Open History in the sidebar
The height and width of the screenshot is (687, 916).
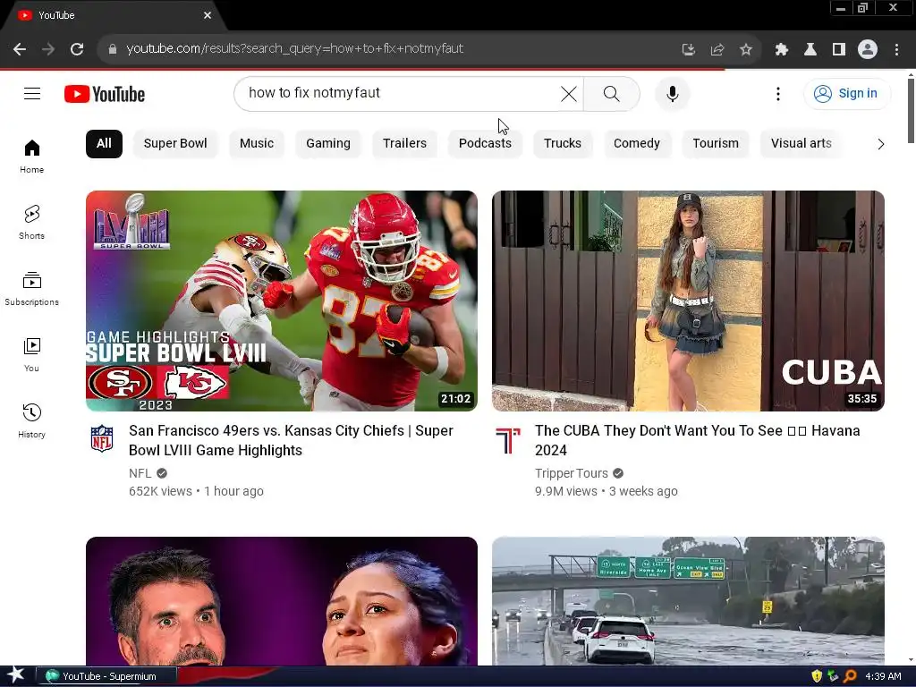(x=31, y=420)
